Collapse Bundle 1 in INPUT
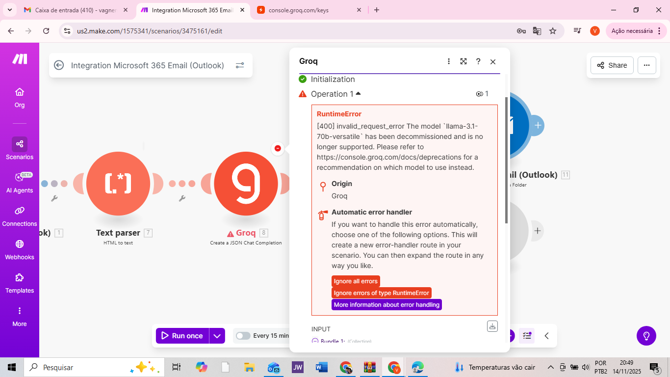670x377 pixels. 315,341
